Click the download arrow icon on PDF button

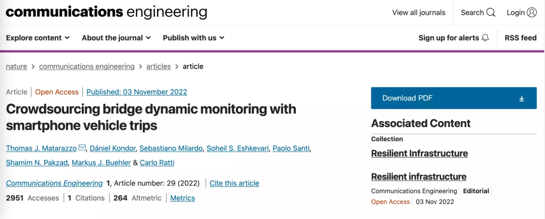[522, 98]
